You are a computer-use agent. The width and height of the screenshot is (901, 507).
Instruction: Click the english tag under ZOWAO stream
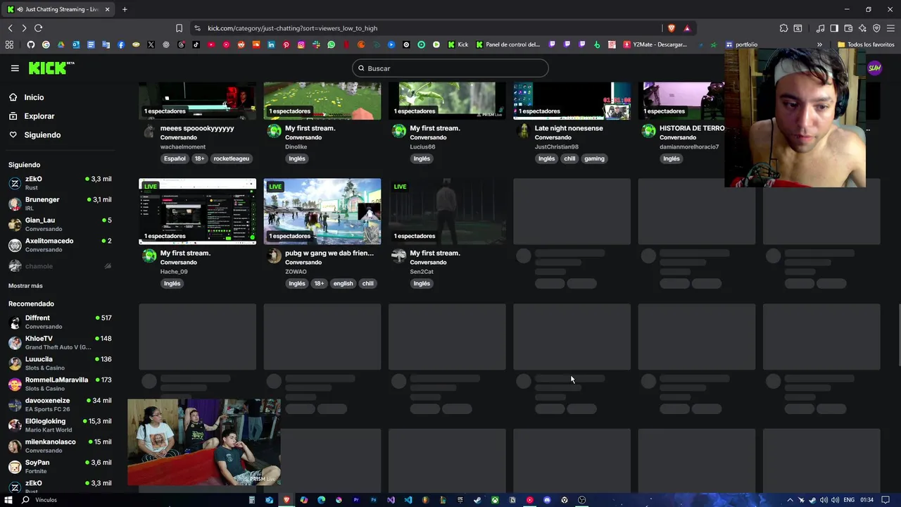pyautogui.click(x=343, y=283)
